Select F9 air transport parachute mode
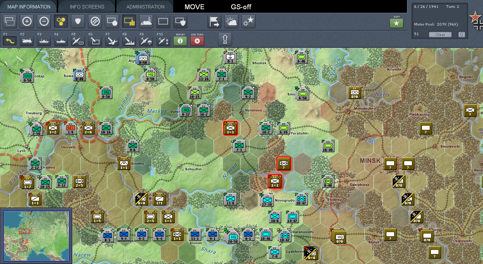 tap(146, 41)
